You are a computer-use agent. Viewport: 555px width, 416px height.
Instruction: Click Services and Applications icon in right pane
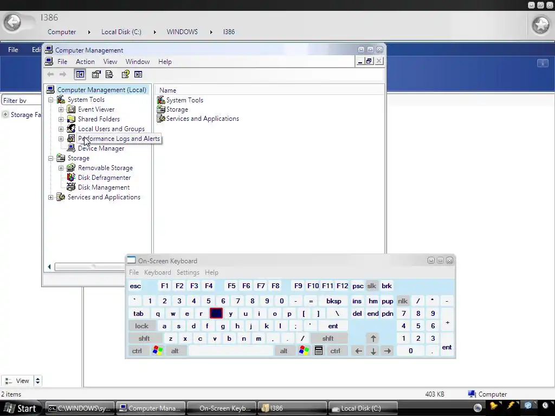[x=161, y=119]
